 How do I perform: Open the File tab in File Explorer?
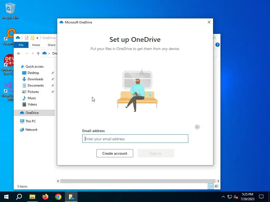pos(21,45)
